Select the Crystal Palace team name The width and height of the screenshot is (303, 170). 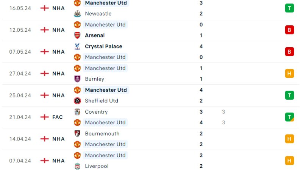click(103, 46)
